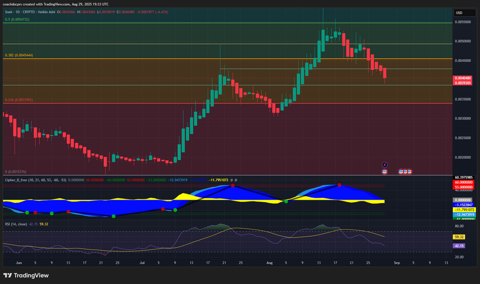Click the green dot near July 9 on Cipher_B

coord(175,210)
